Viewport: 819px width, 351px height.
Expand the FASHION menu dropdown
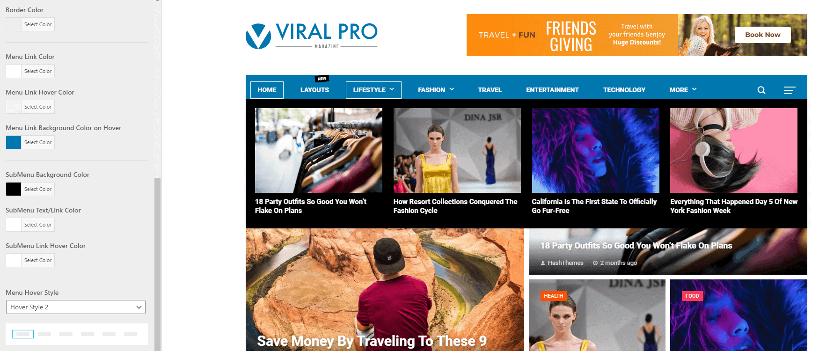(436, 90)
